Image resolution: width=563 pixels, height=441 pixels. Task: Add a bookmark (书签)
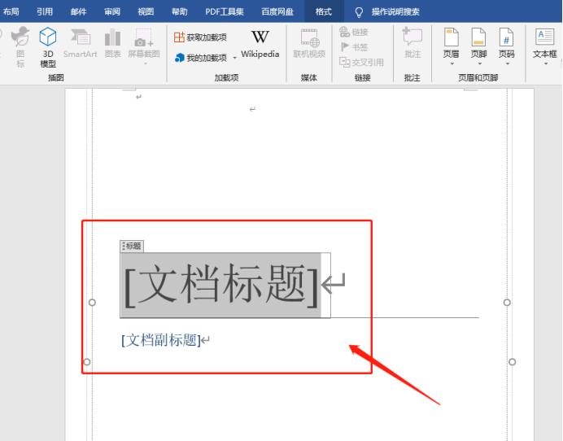pos(354,47)
